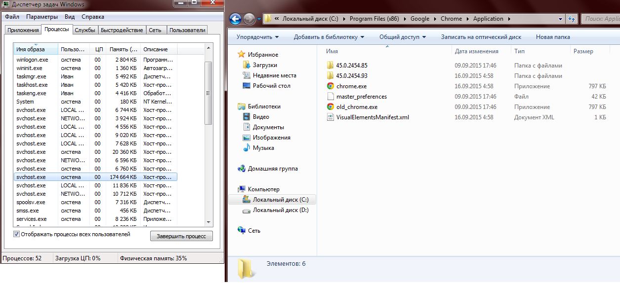Screen dimensions: 620x283
Task: Select svchost.exe row using 174 664 КБ
Action: click(95, 177)
